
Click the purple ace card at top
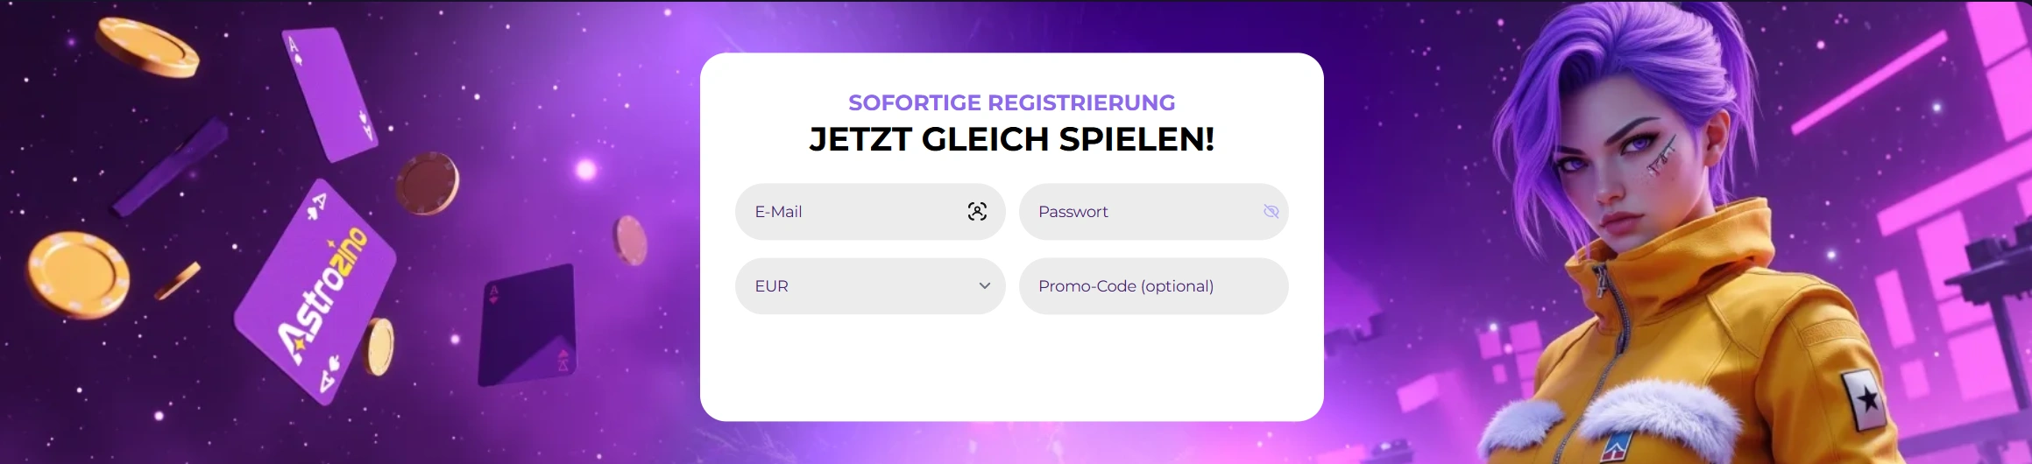point(329,92)
